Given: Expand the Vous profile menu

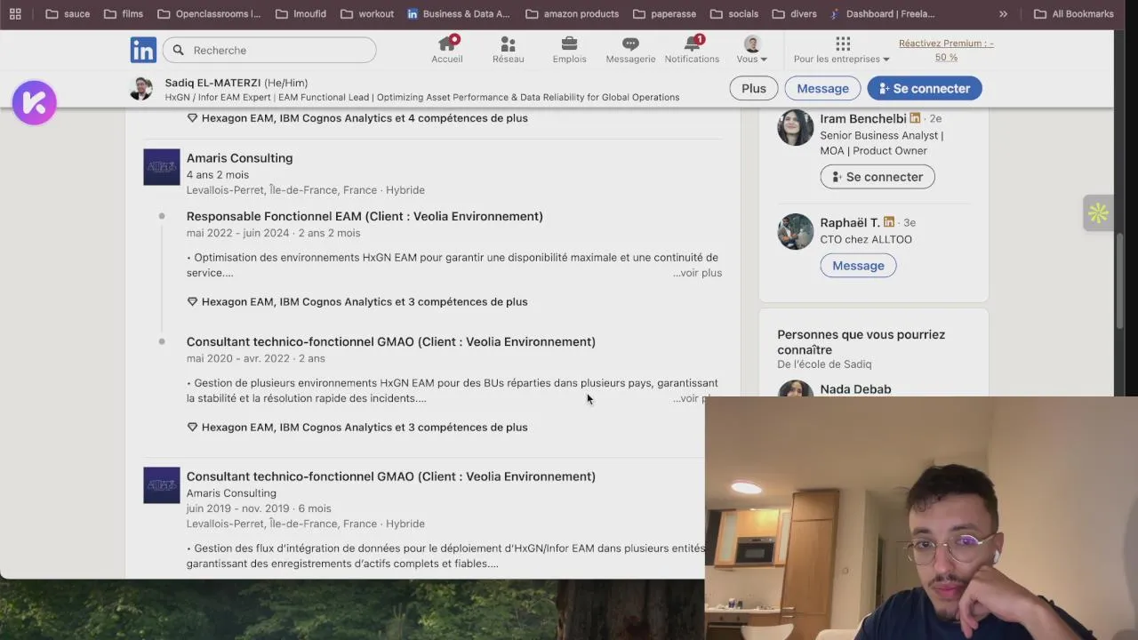Looking at the screenshot, I should [x=752, y=50].
